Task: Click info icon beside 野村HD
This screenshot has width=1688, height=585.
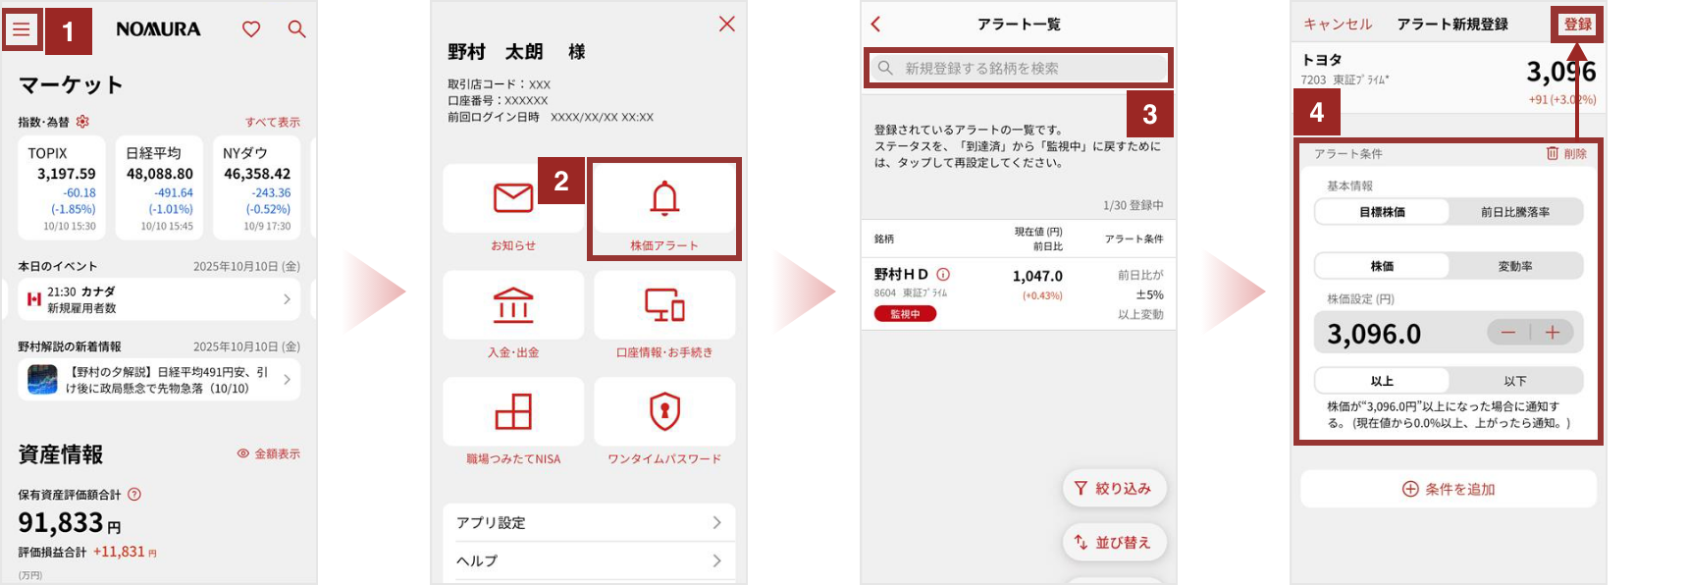Action: tap(943, 275)
